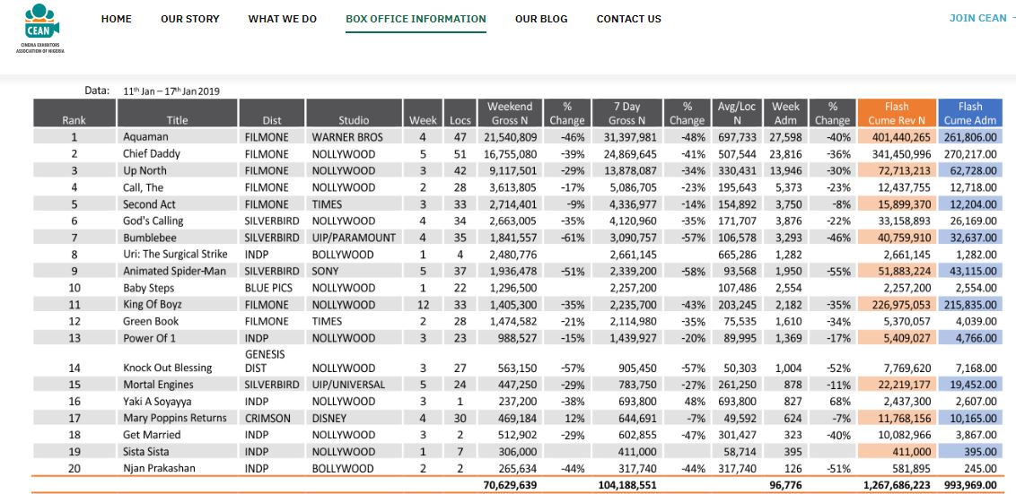
Task: Select the Knock Out Blessing title
Action: [167, 368]
